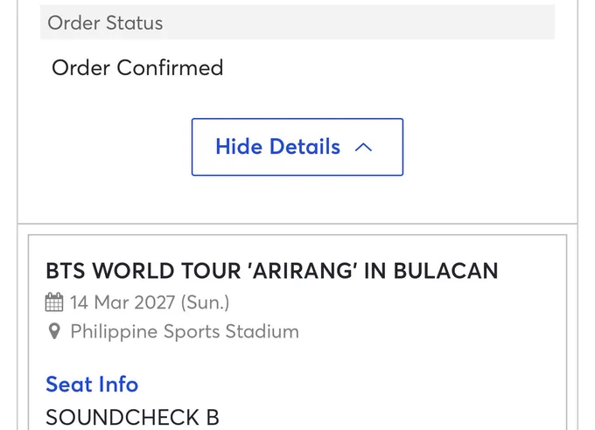Select the SOUNDCHECK seat section text

click(122, 418)
